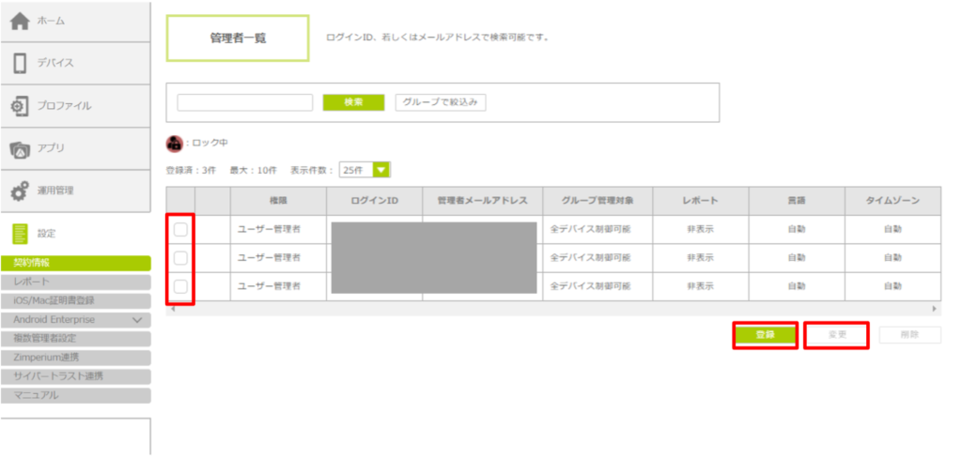This screenshot has width=962, height=458.
Task: Click the ロック中 locked user icon
Action: (175, 144)
